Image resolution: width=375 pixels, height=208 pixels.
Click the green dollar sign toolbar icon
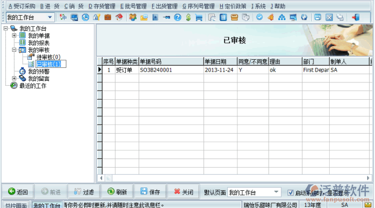(188, 17)
